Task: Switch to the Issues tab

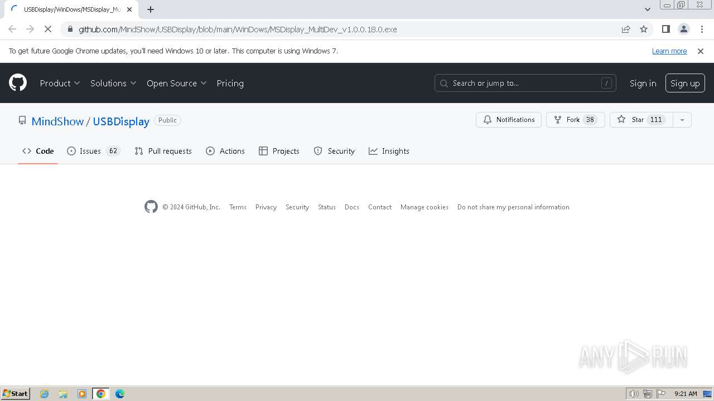Action: pyautogui.click(x=94, y=151)
